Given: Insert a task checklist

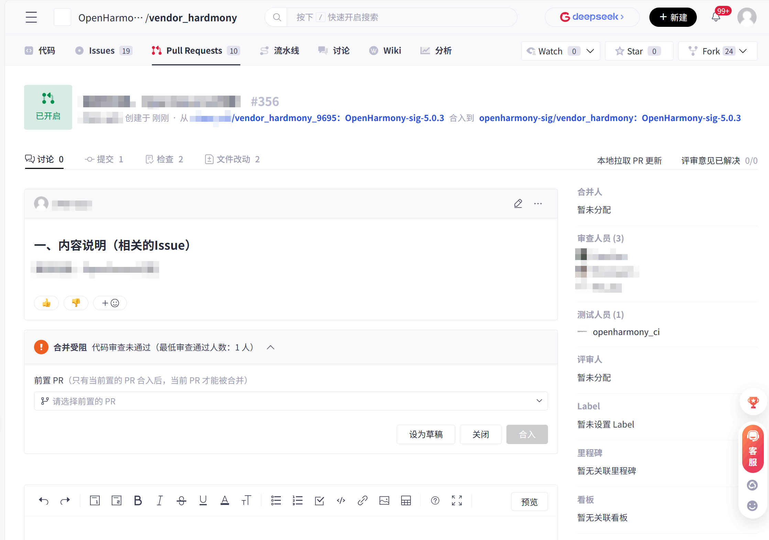Looking at the screenshot, I should coord(319,501).
